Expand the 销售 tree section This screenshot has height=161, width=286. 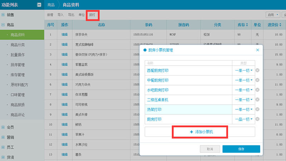(3, 15)
